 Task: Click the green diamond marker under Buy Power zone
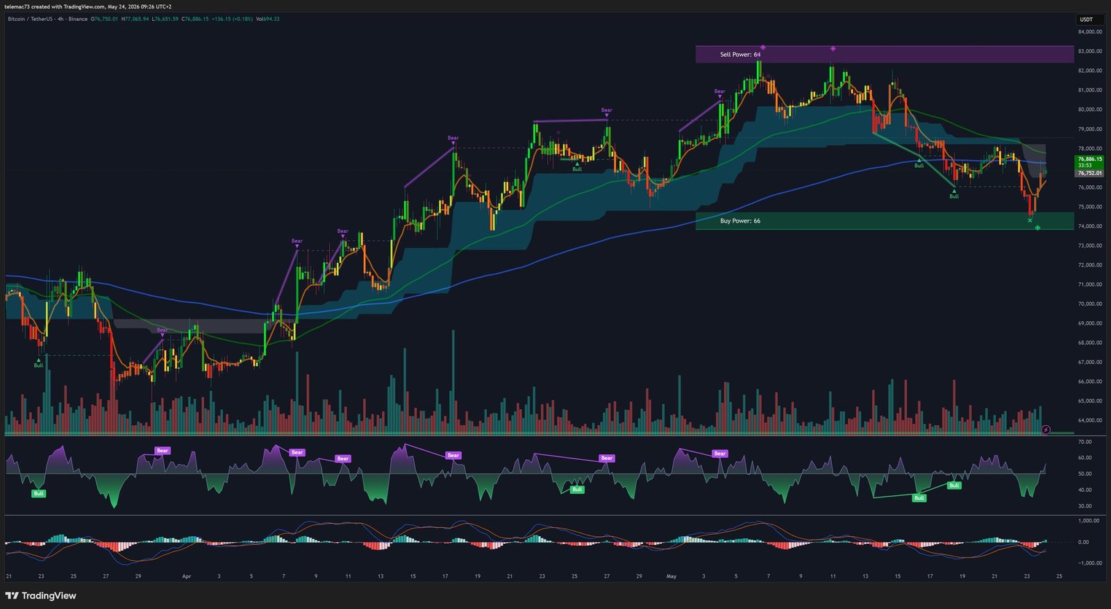tap(1037, 228)
